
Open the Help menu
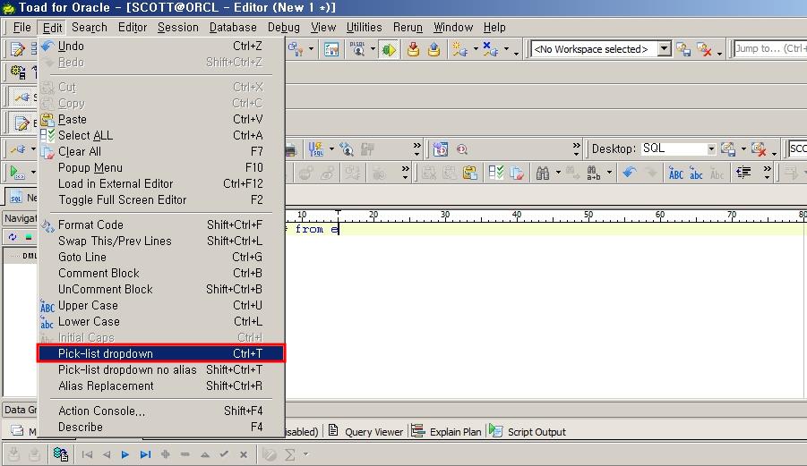[x=494, y=27]
